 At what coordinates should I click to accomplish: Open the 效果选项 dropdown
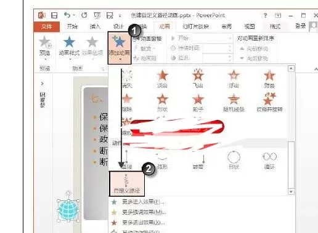pos(92,47)
